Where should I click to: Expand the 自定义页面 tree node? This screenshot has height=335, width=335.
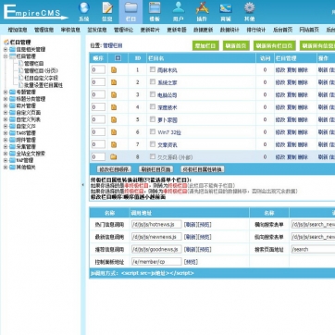6,113
